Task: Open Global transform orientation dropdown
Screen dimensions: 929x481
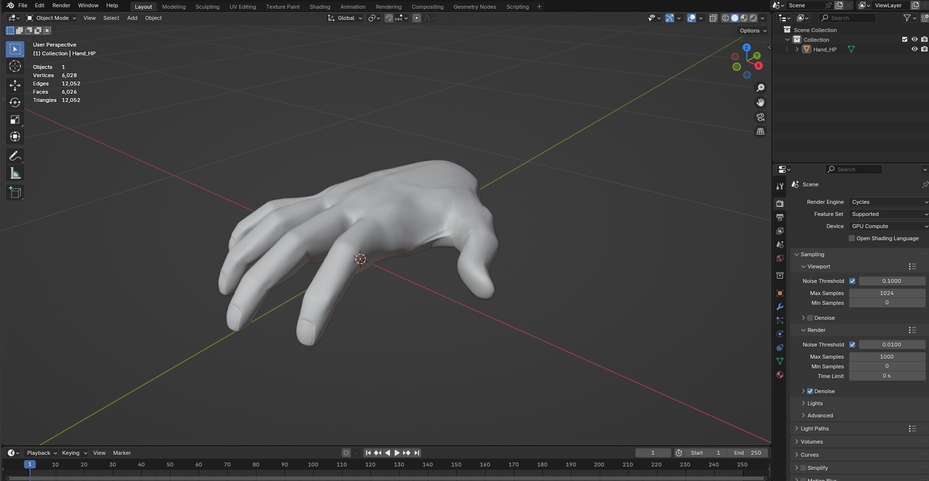Action: 345,18
